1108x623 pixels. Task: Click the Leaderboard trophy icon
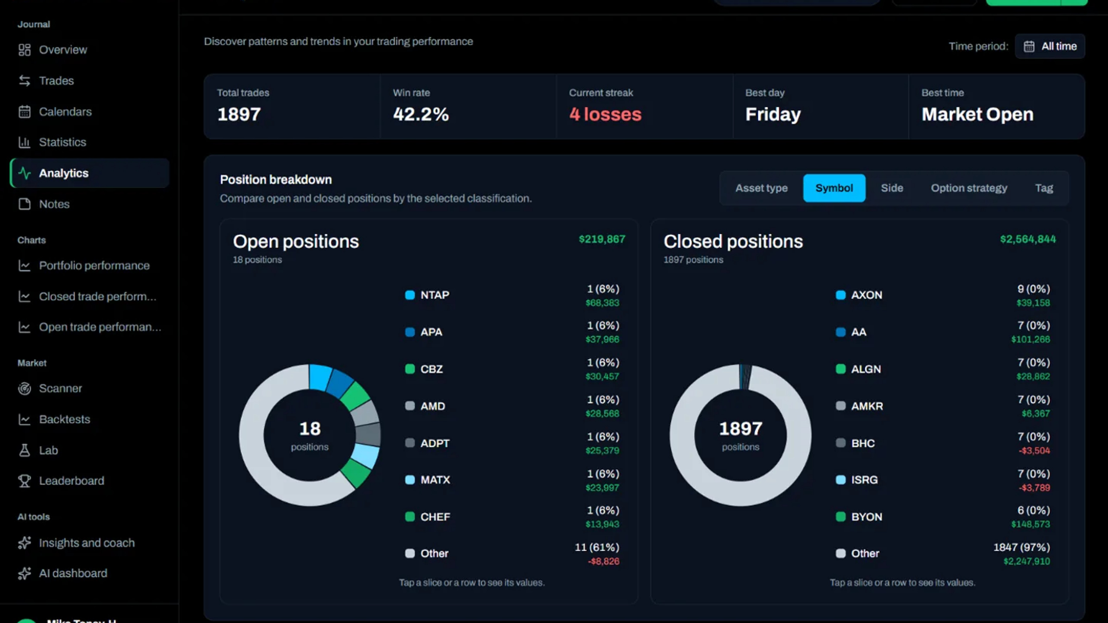(24, 481)
